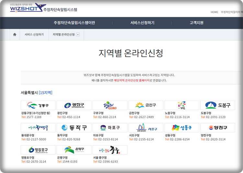This screenshot has width=243, height=173.
Task: Click the 구로구청 label
Action: 98,113
